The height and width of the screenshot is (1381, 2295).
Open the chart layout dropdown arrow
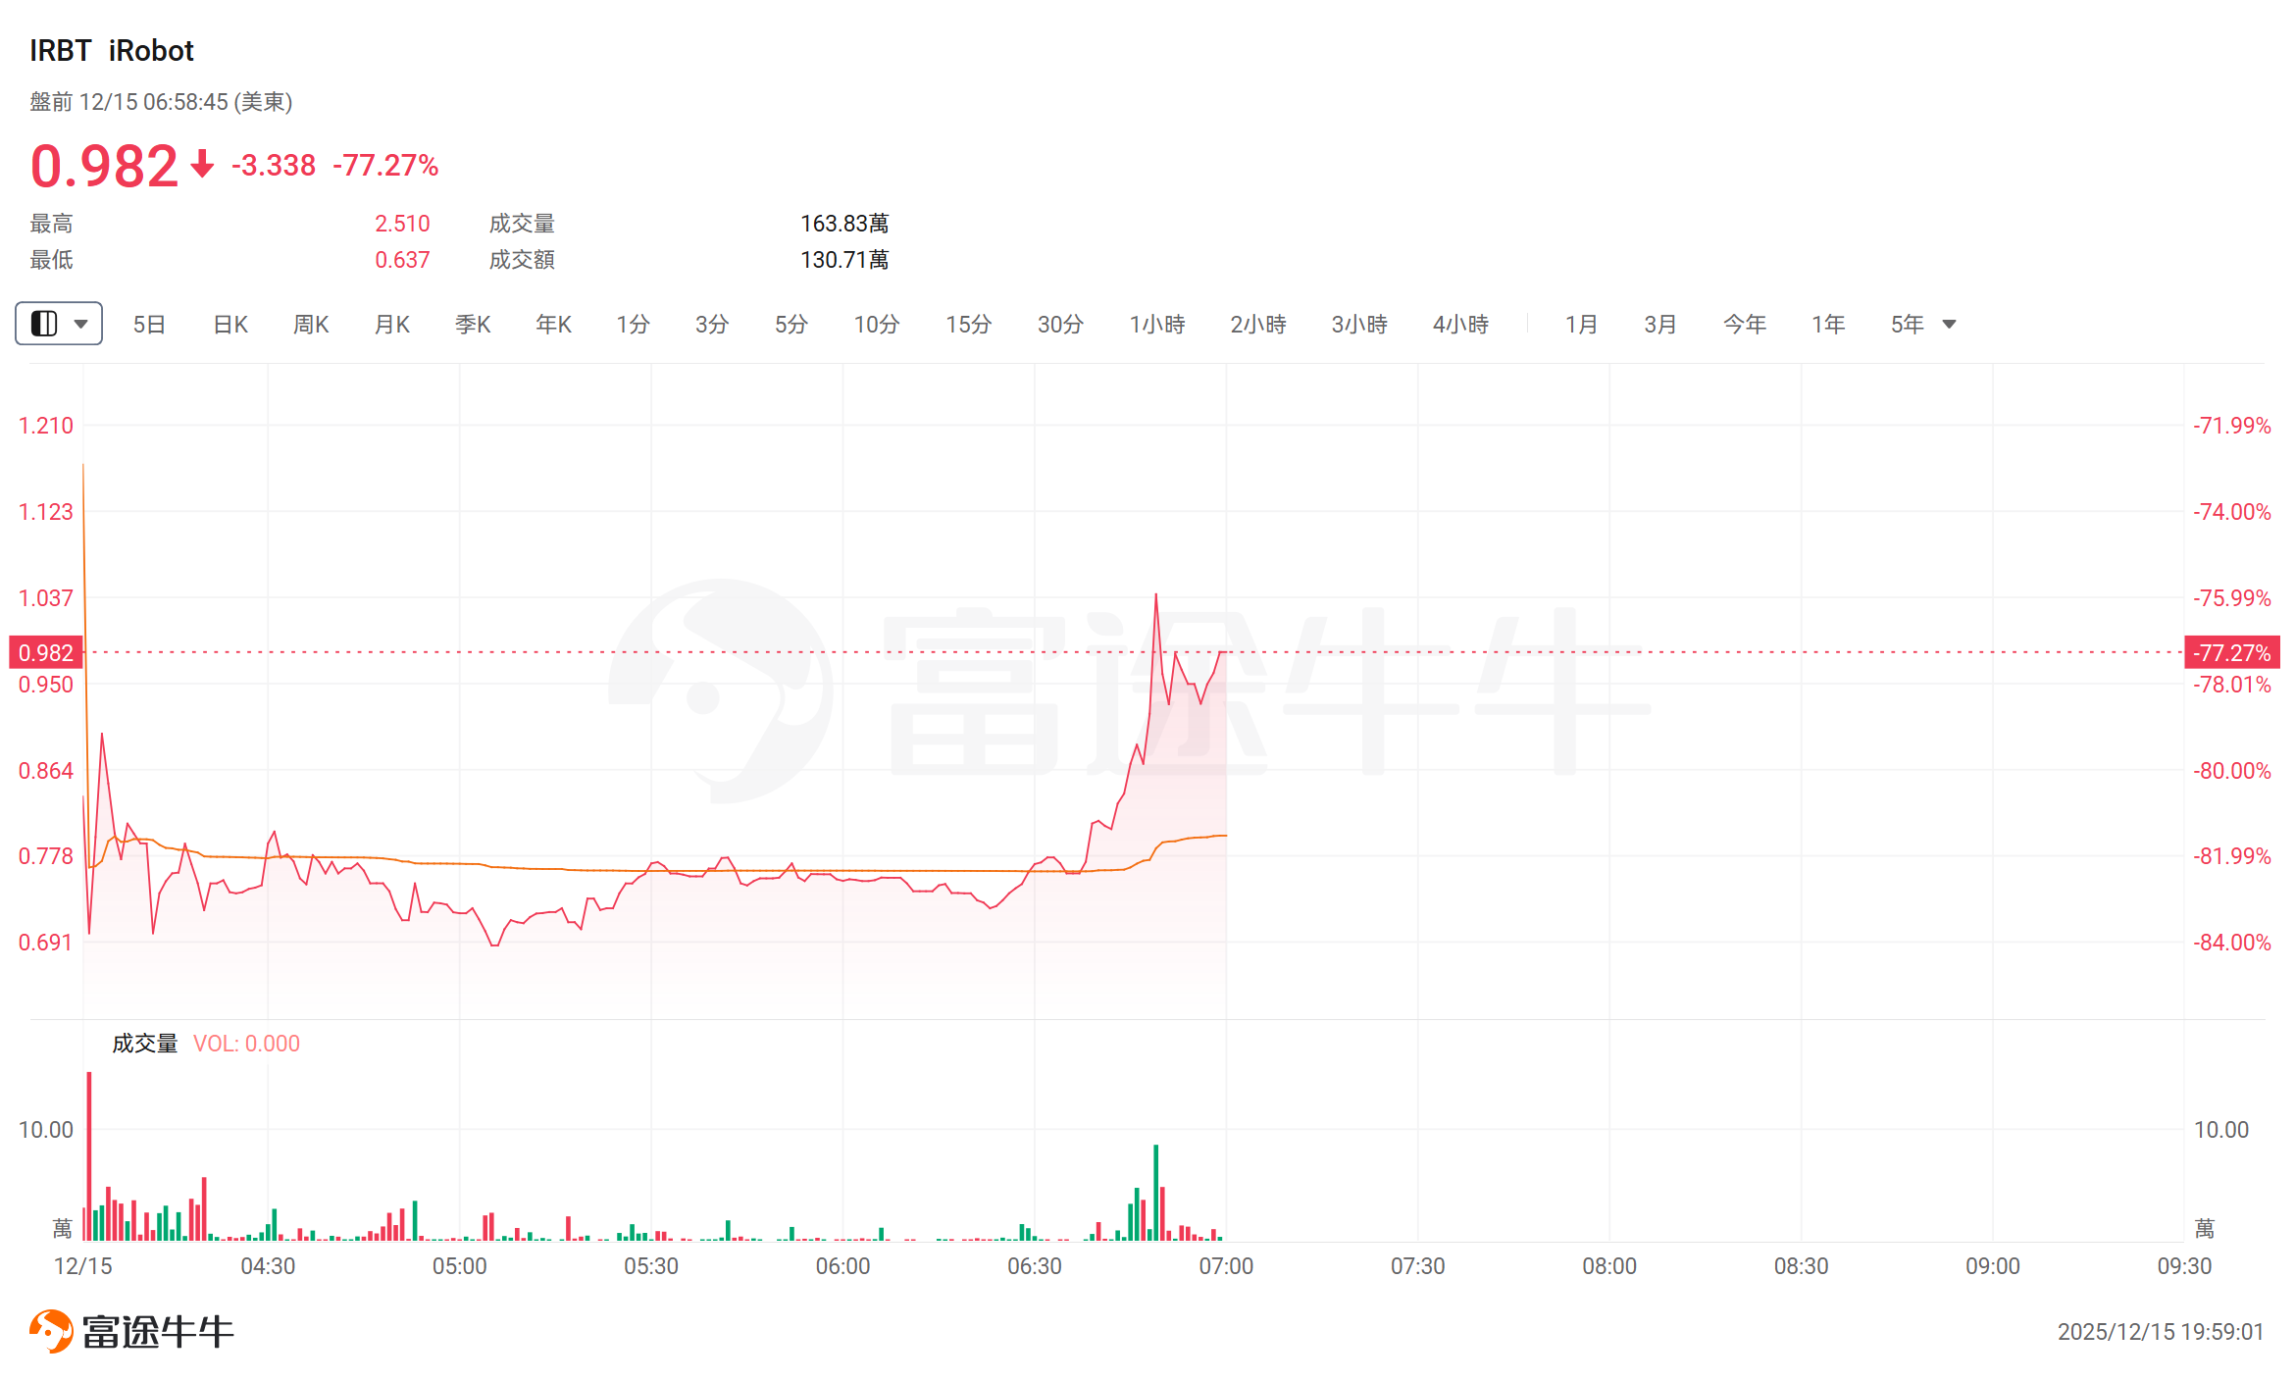(81, 324)
